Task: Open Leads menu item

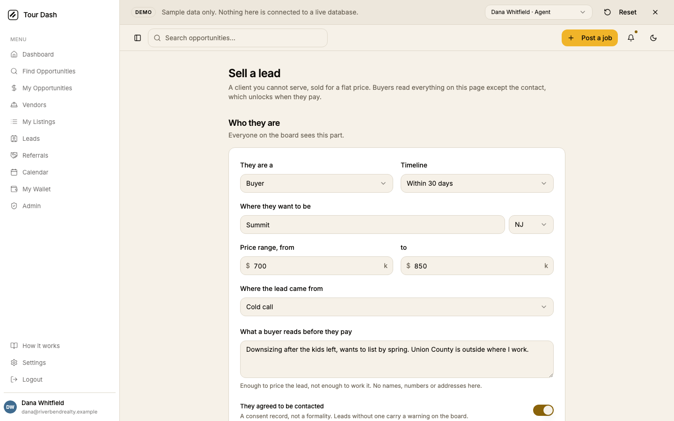Action: 60,138
